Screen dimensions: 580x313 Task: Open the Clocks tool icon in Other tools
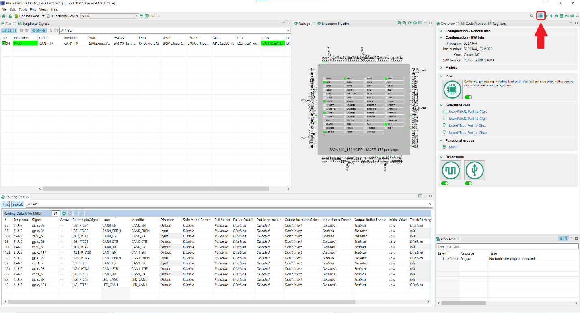(451, 171)
